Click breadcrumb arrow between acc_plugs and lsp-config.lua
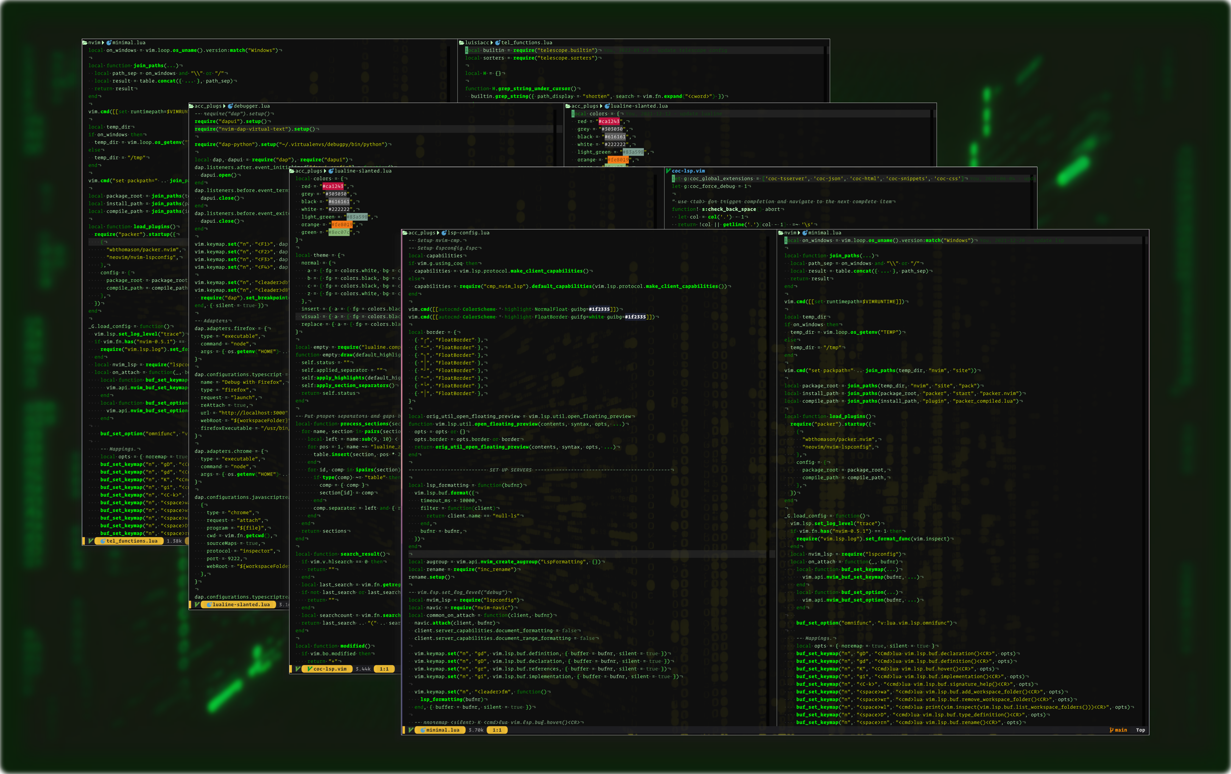1231x774 pixels. coord(438,233)
